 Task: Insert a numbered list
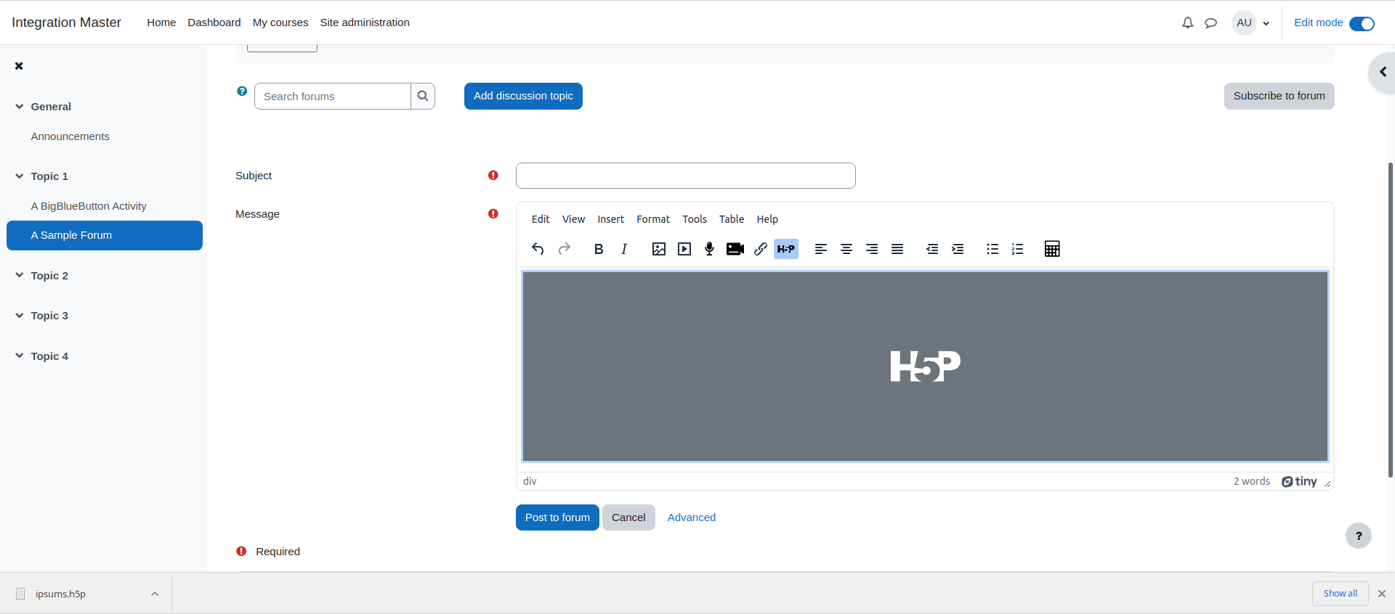(x=1018, y=249)
